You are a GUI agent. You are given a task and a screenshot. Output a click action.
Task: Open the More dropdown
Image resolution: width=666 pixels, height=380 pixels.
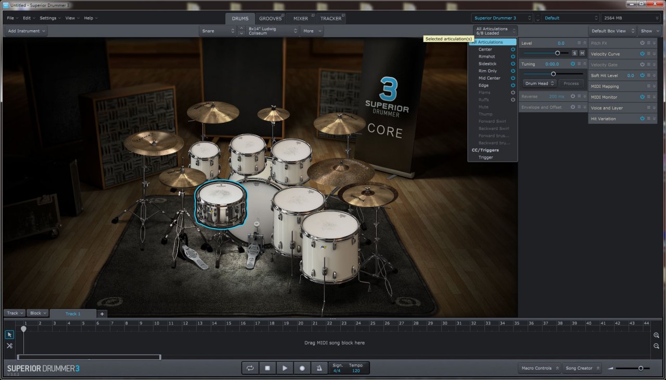click(312, 31)
